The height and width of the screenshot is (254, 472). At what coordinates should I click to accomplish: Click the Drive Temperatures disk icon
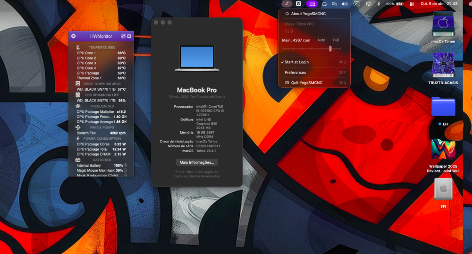pos(78,84)
